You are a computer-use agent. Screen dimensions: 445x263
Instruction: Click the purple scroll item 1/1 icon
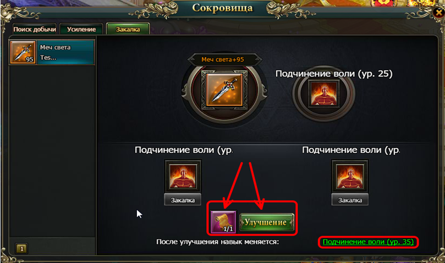tap(223, 222)
